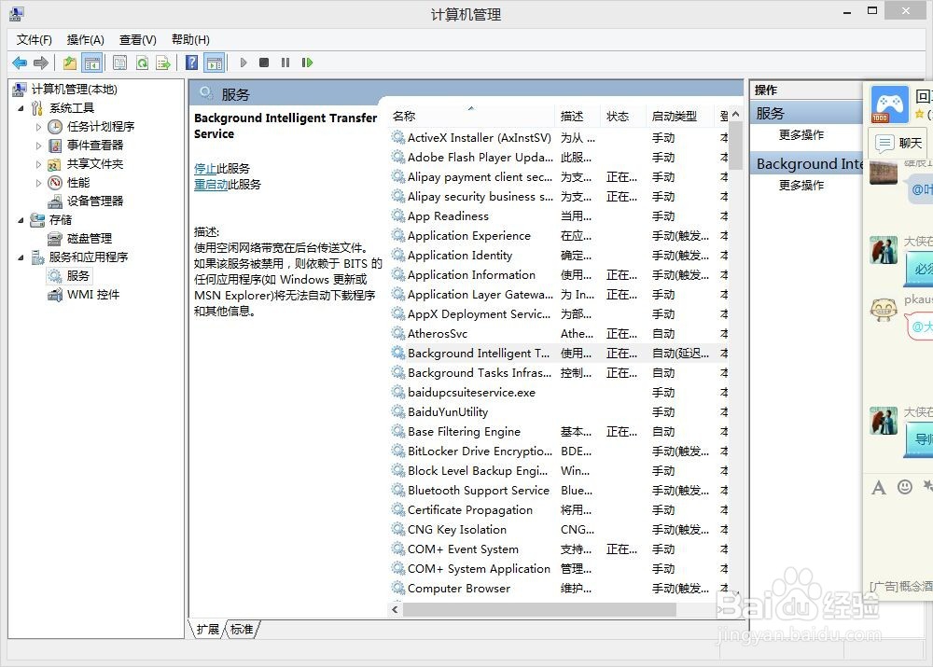Click the Refresh toolbar icon
Viewport: 933px width, 667px height.
point(142,63)
